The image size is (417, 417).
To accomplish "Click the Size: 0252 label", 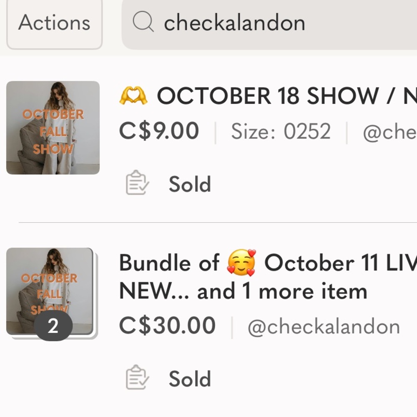I will (281, 131).
